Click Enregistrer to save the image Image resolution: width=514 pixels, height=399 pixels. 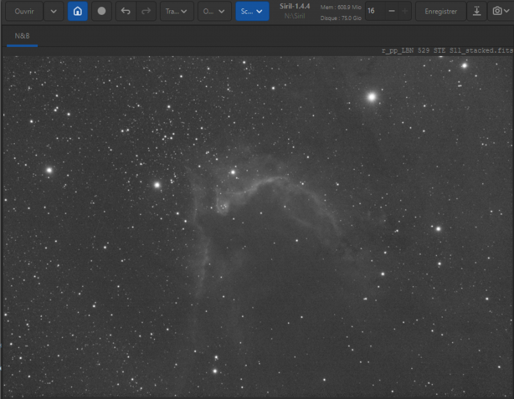point(441,11)
